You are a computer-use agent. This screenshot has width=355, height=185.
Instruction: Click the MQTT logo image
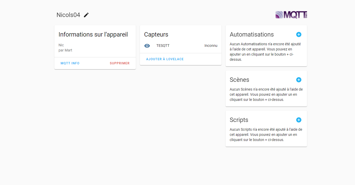pos(291,15)
